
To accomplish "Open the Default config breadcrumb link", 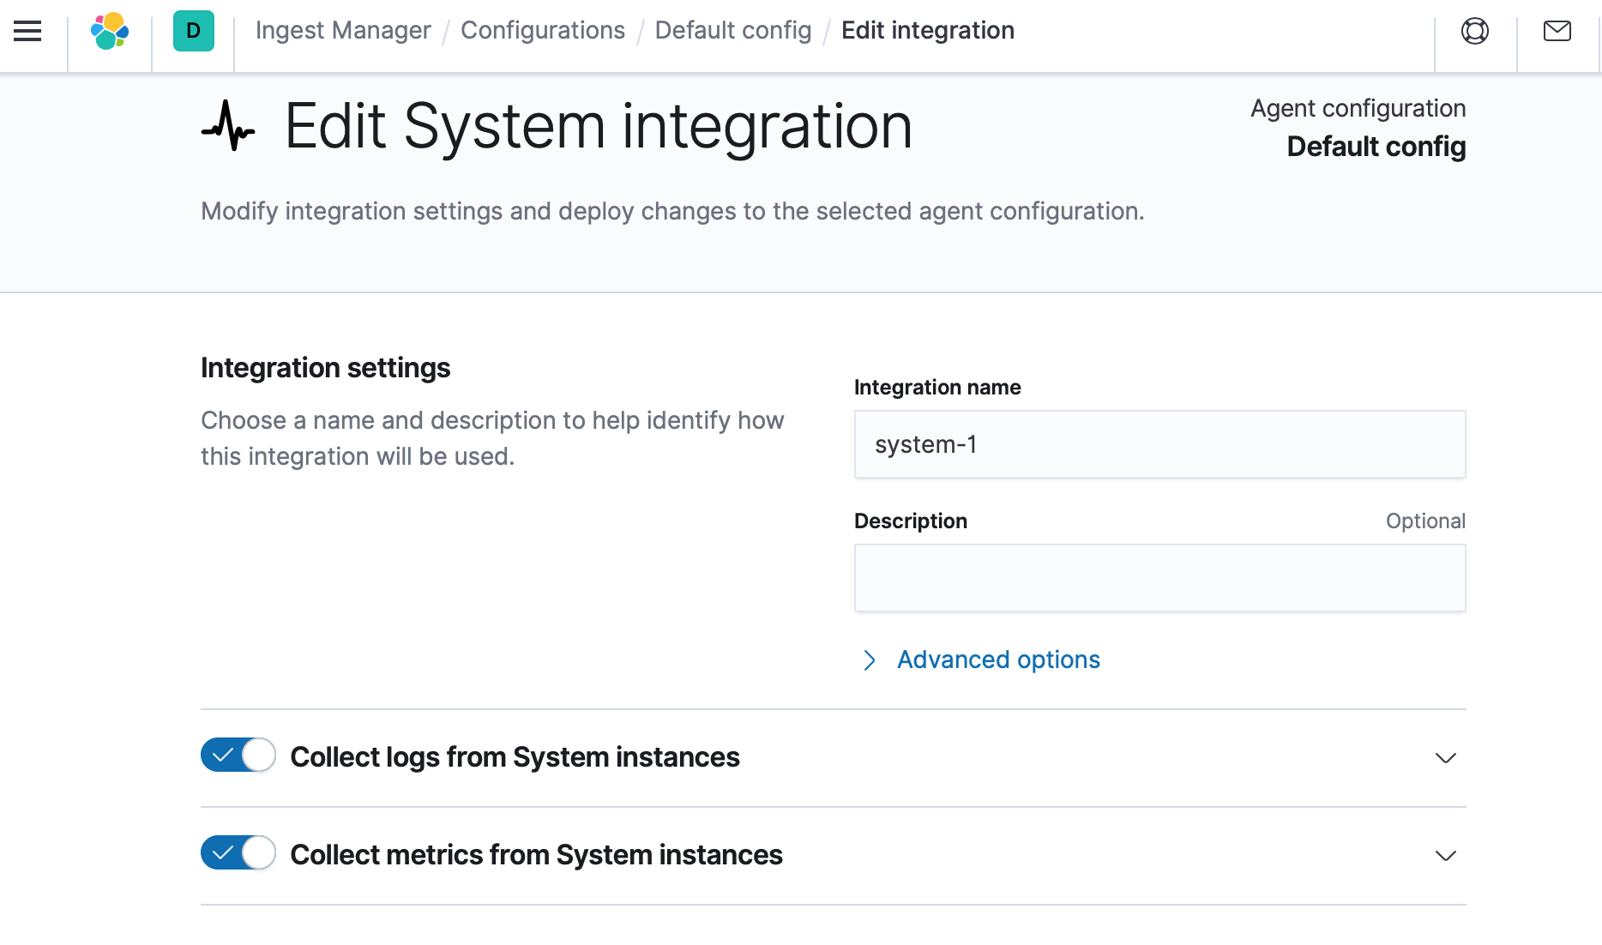I will (x=733, y=30).
